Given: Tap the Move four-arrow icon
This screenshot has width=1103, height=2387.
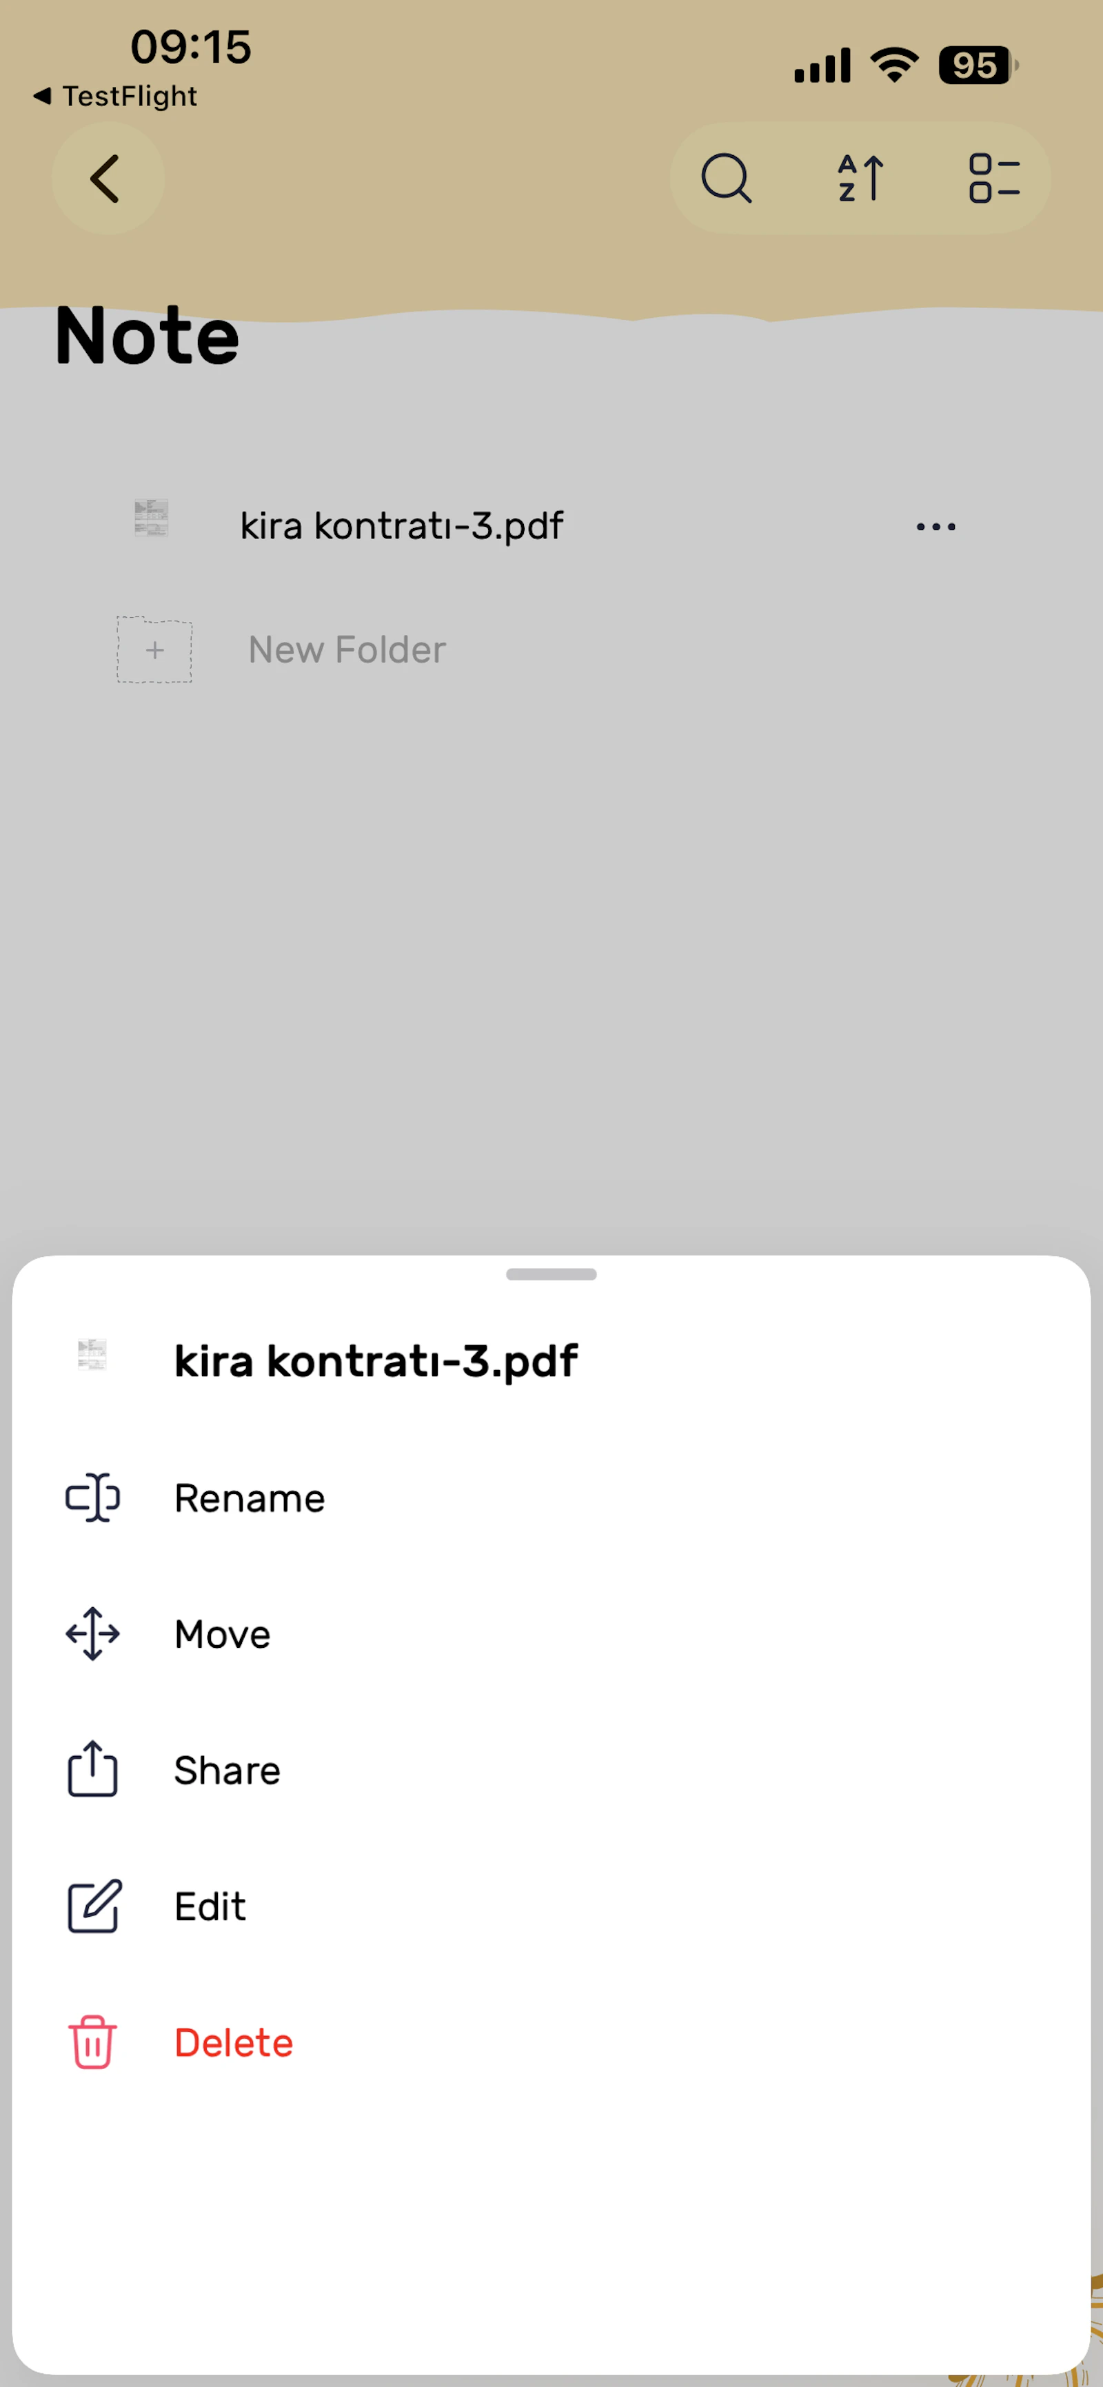Looking at the screenshot, I should pyautogui.click(x=92, y=1633).
